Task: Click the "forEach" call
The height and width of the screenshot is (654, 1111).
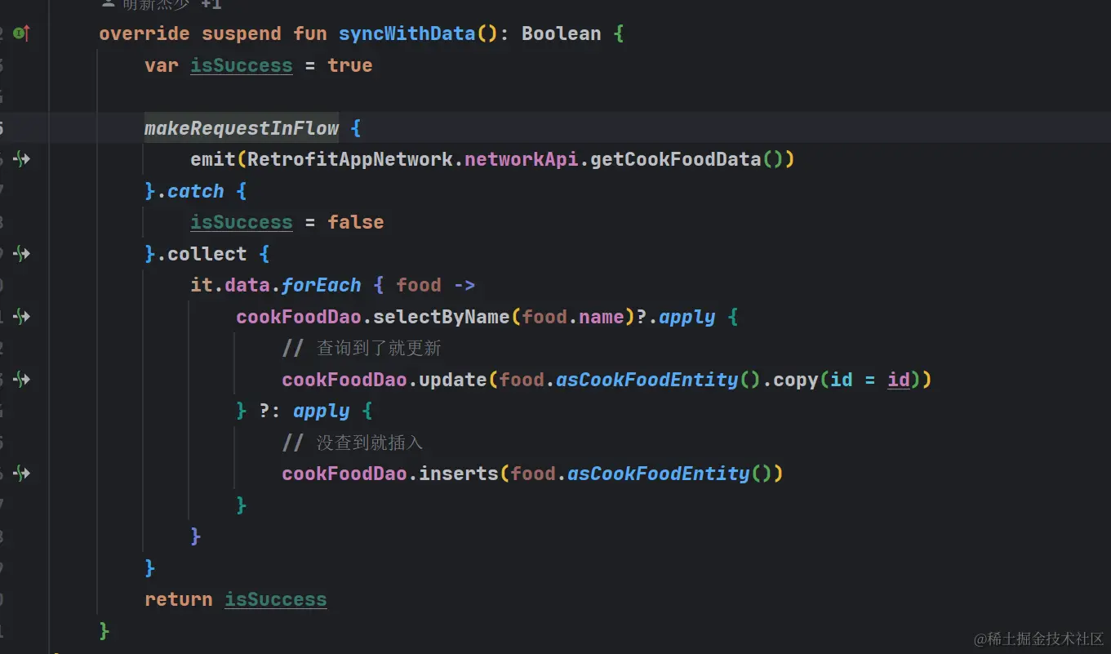Action: pos(322,285)
